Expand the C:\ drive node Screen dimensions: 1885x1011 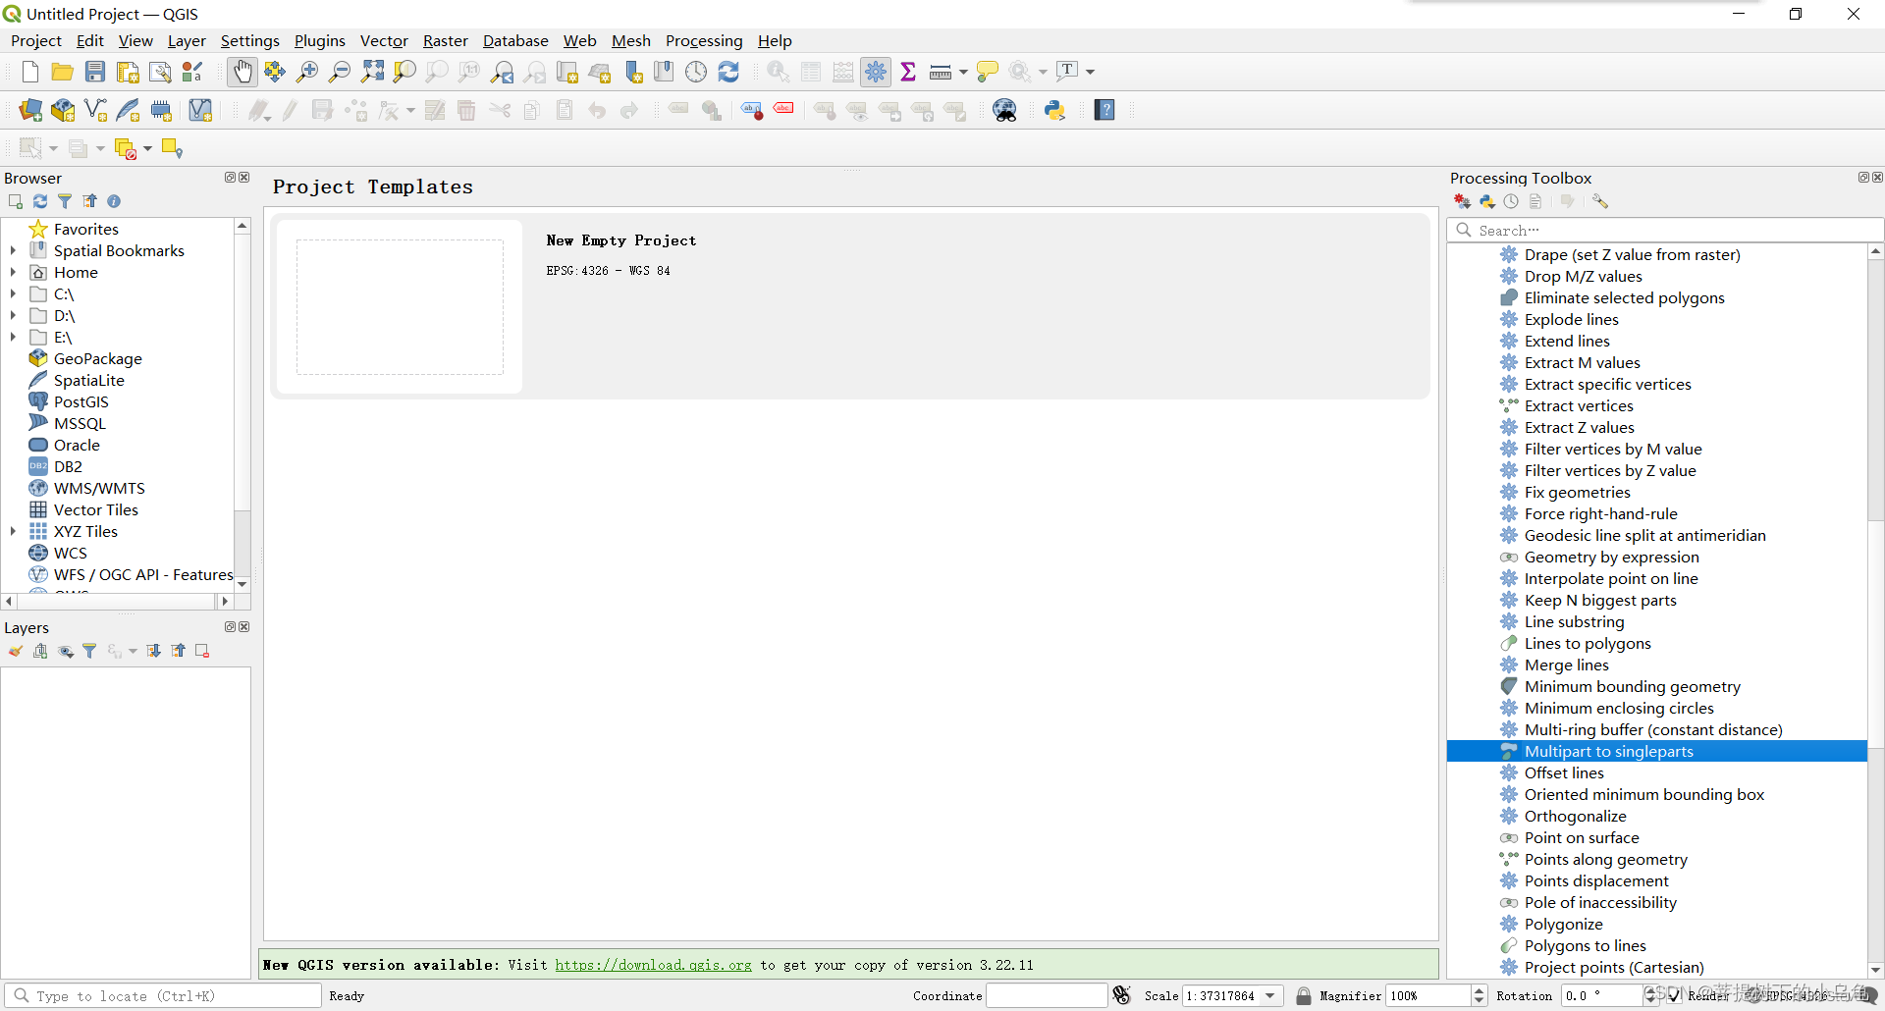pos(13,293)
